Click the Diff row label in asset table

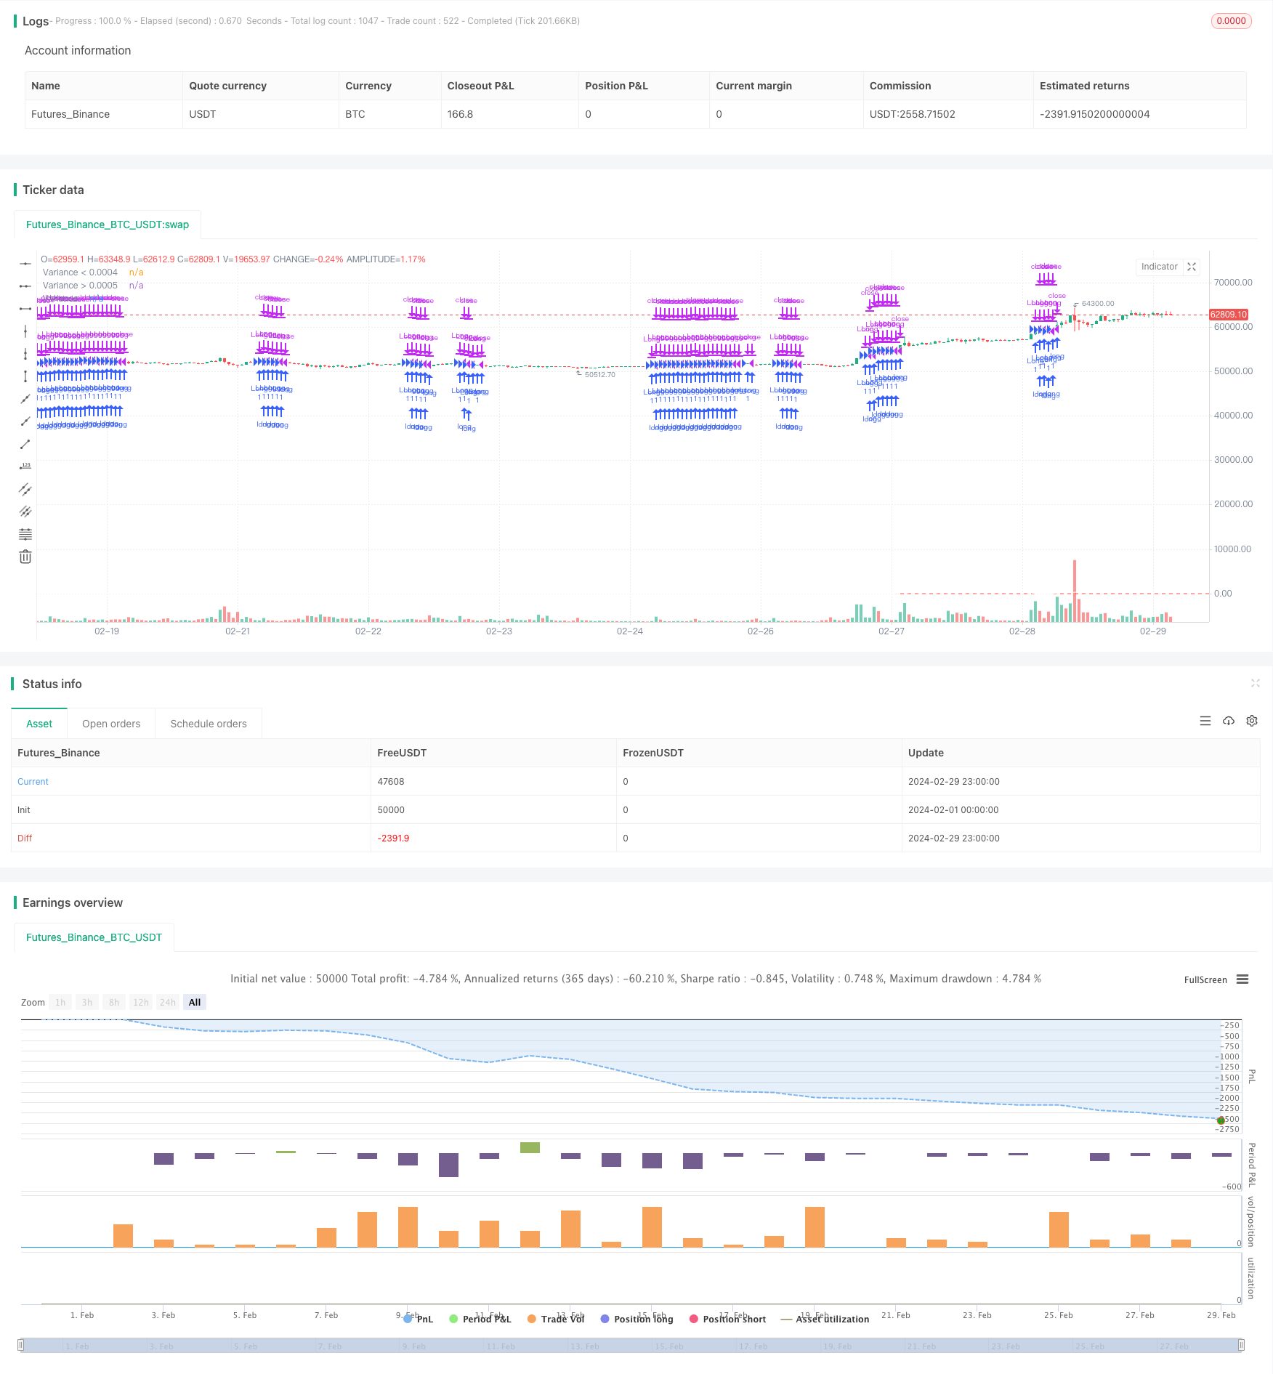[25, 838]
